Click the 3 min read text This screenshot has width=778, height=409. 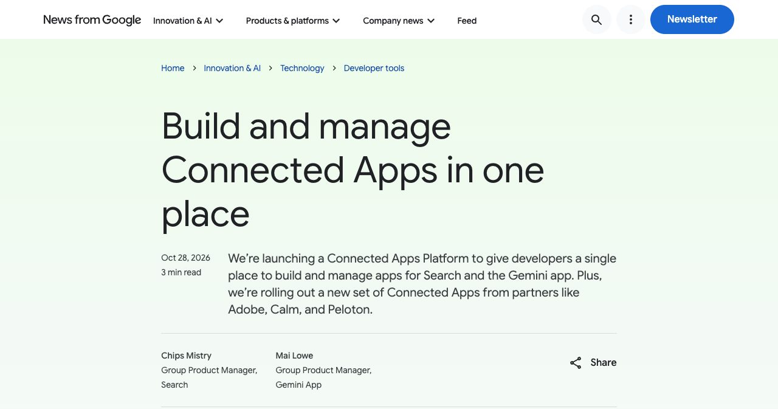181,272
